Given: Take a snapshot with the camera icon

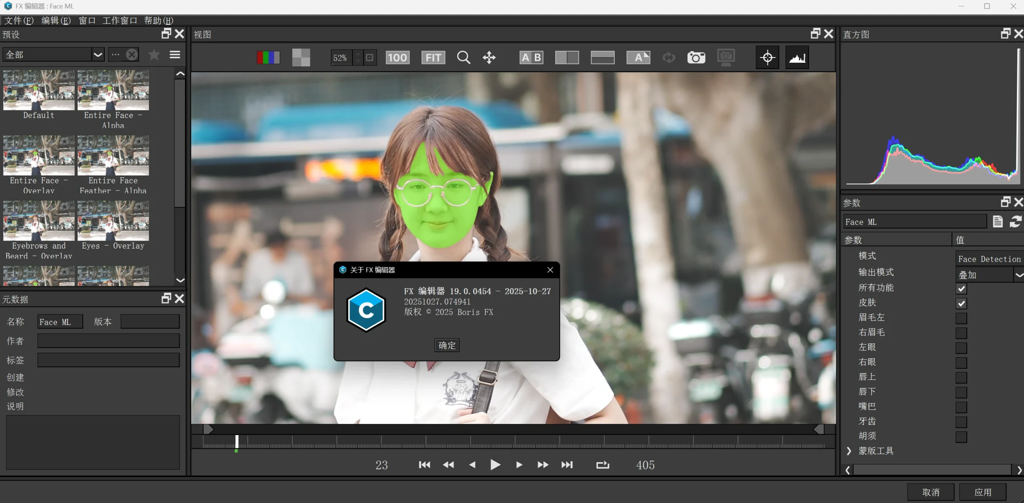Looking at the screenshot, I should pos(696,57).
